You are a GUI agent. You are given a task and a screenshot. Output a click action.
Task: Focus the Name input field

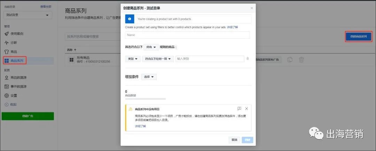point(187,35)
